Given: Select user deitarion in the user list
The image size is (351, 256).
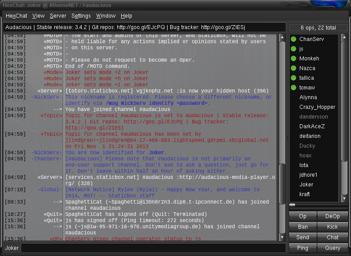Looking at the screenshot, I should tap(314, 136).
